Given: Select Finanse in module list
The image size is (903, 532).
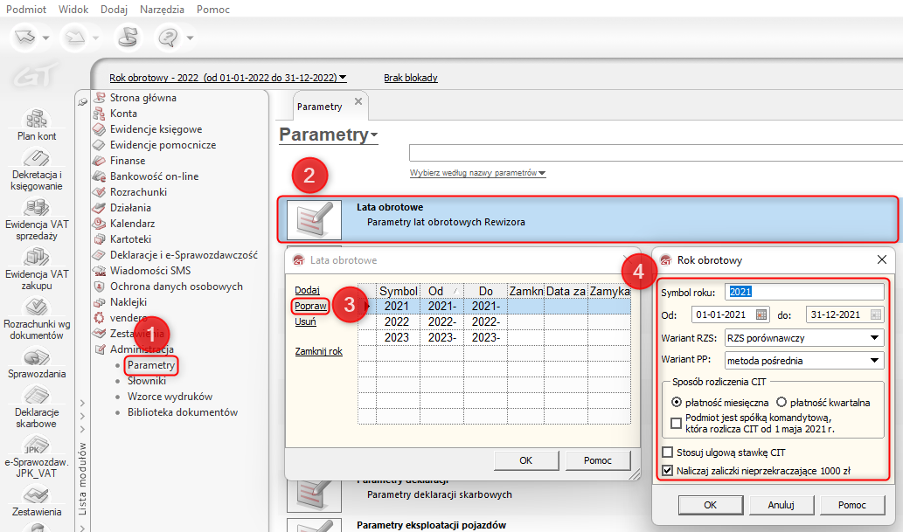Looking at the screenshot, I should pos(128,161).
